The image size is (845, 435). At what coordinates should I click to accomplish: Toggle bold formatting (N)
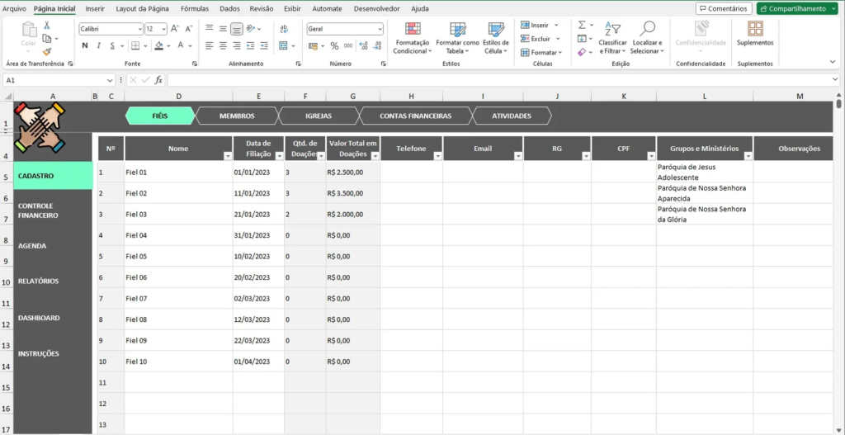point(84,46)
